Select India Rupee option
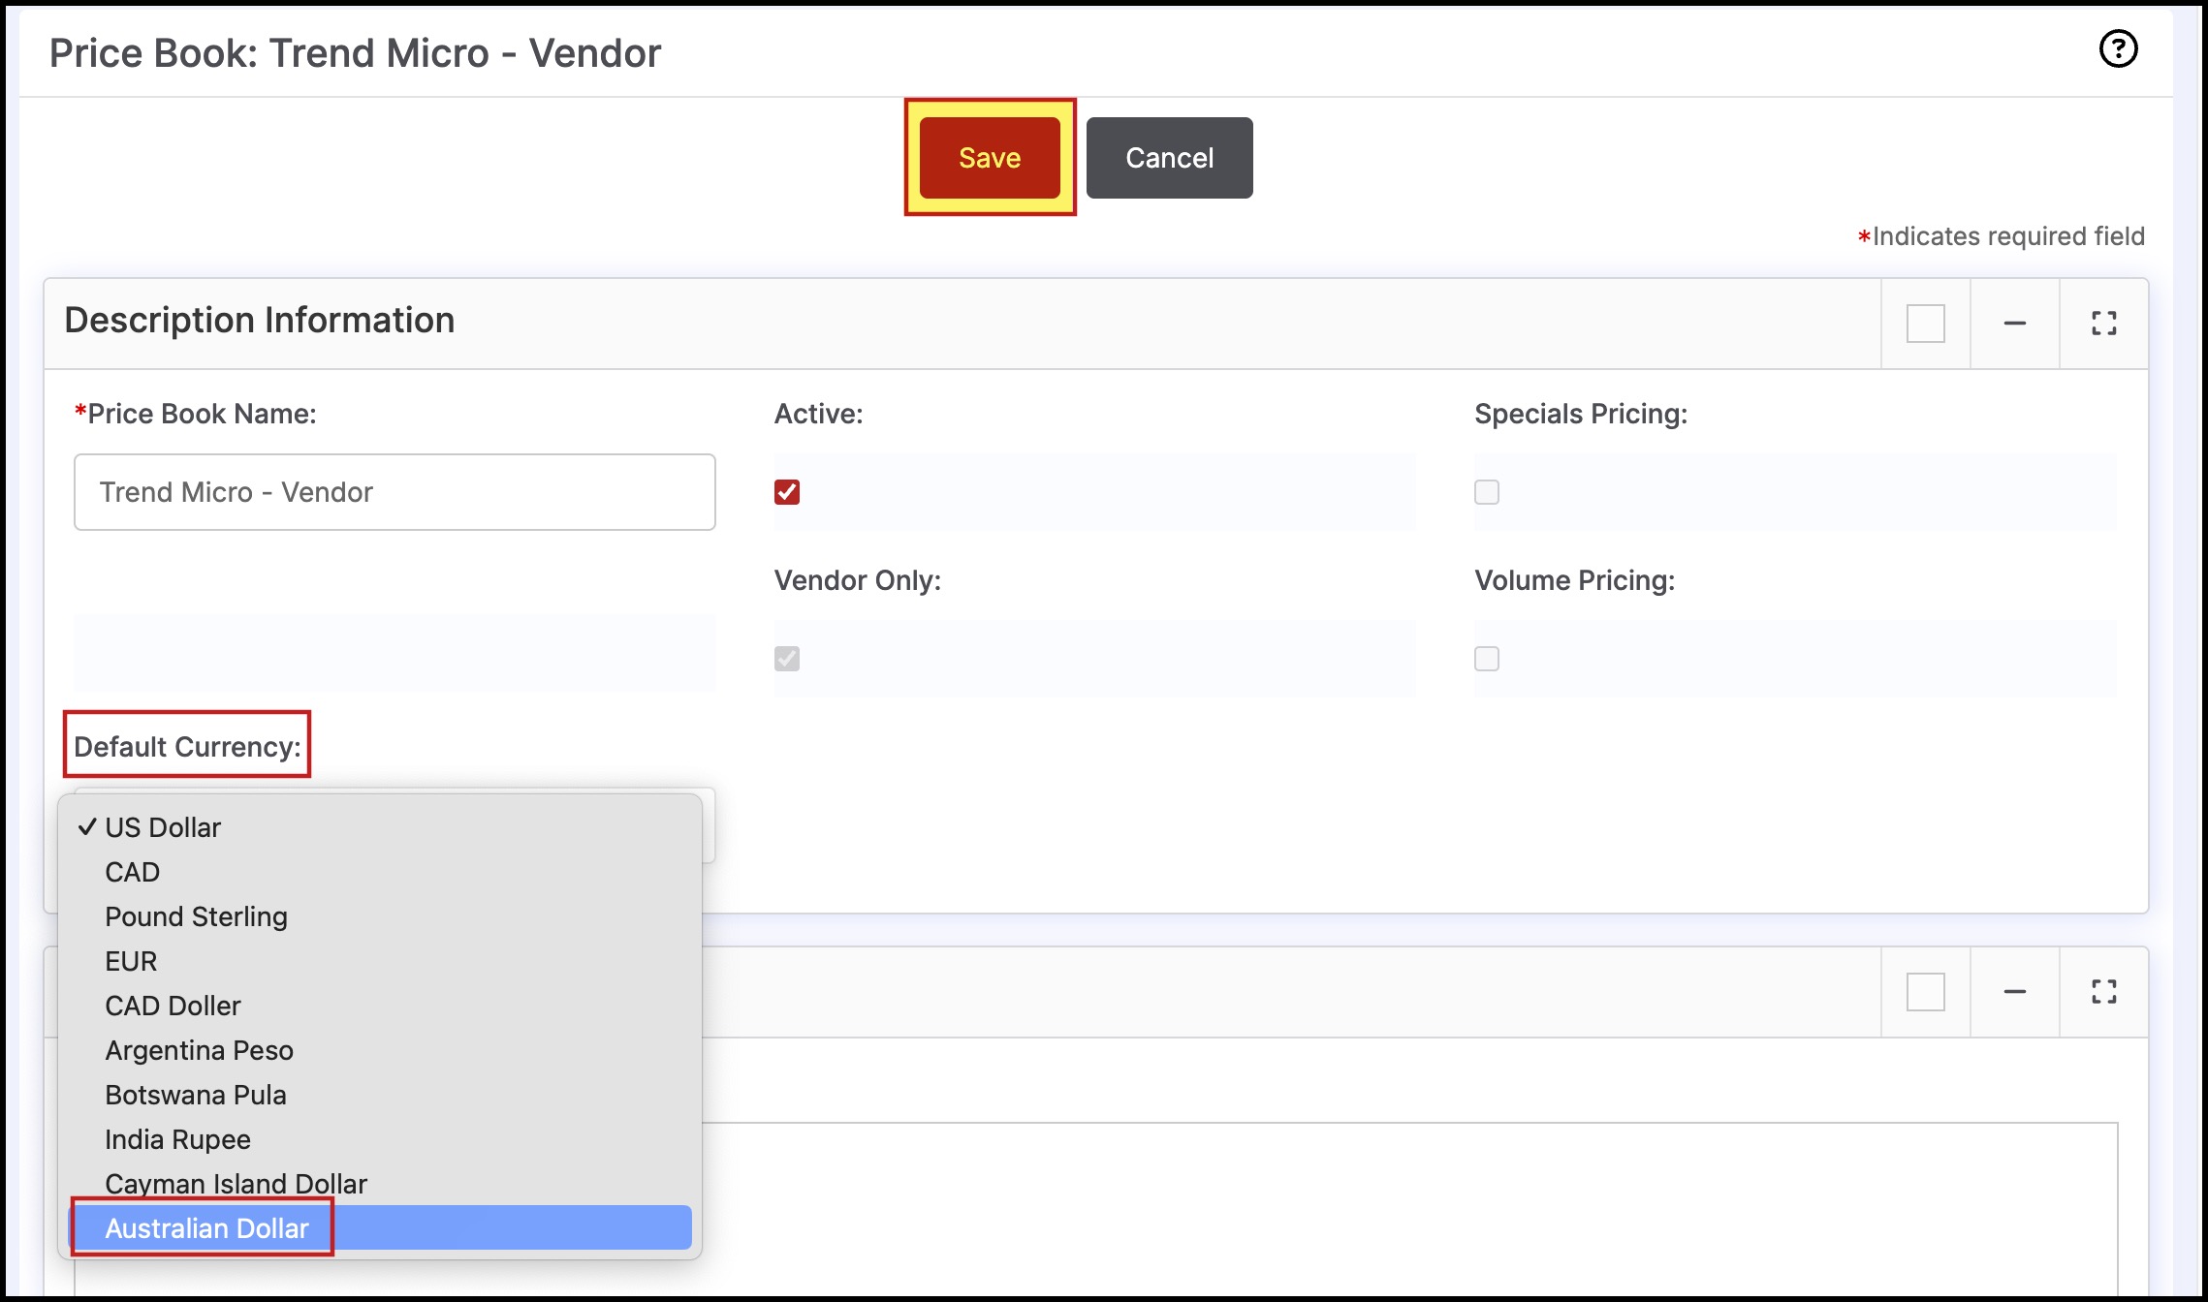Viewport: 2208px width, 1302px height. pos(177,1139)
